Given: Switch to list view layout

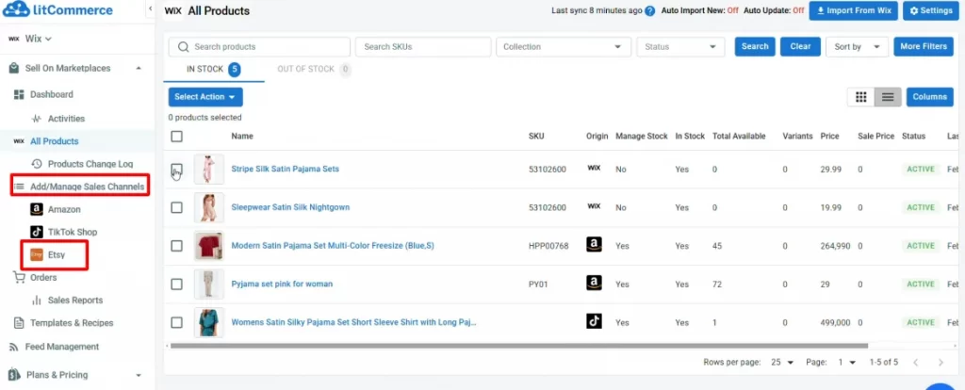Looking at the screenshot, I should click(888, 97).
